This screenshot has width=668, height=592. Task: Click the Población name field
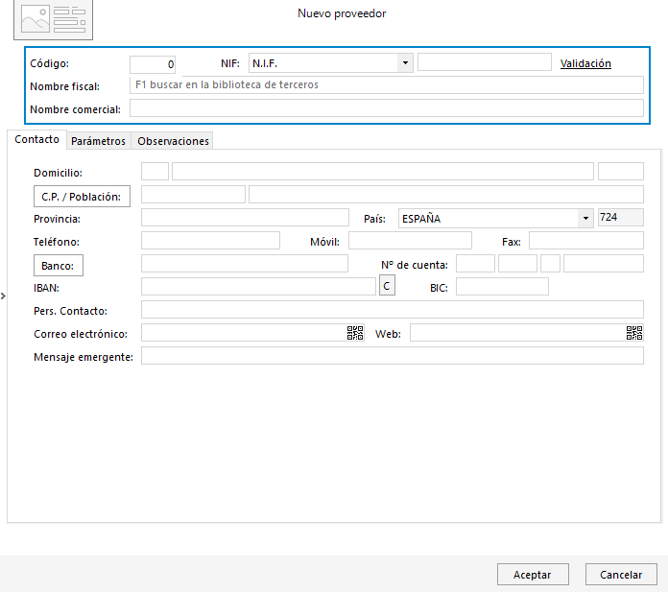[446, 194]
